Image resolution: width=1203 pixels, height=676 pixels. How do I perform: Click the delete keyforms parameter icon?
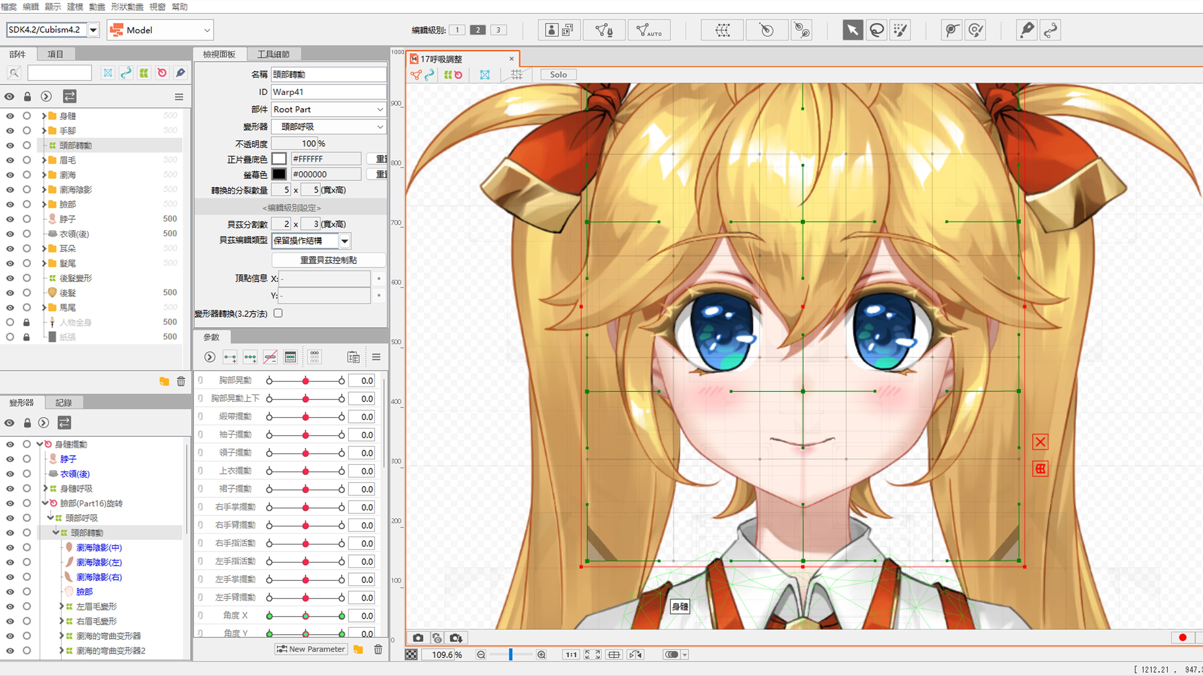click(270, 357)
